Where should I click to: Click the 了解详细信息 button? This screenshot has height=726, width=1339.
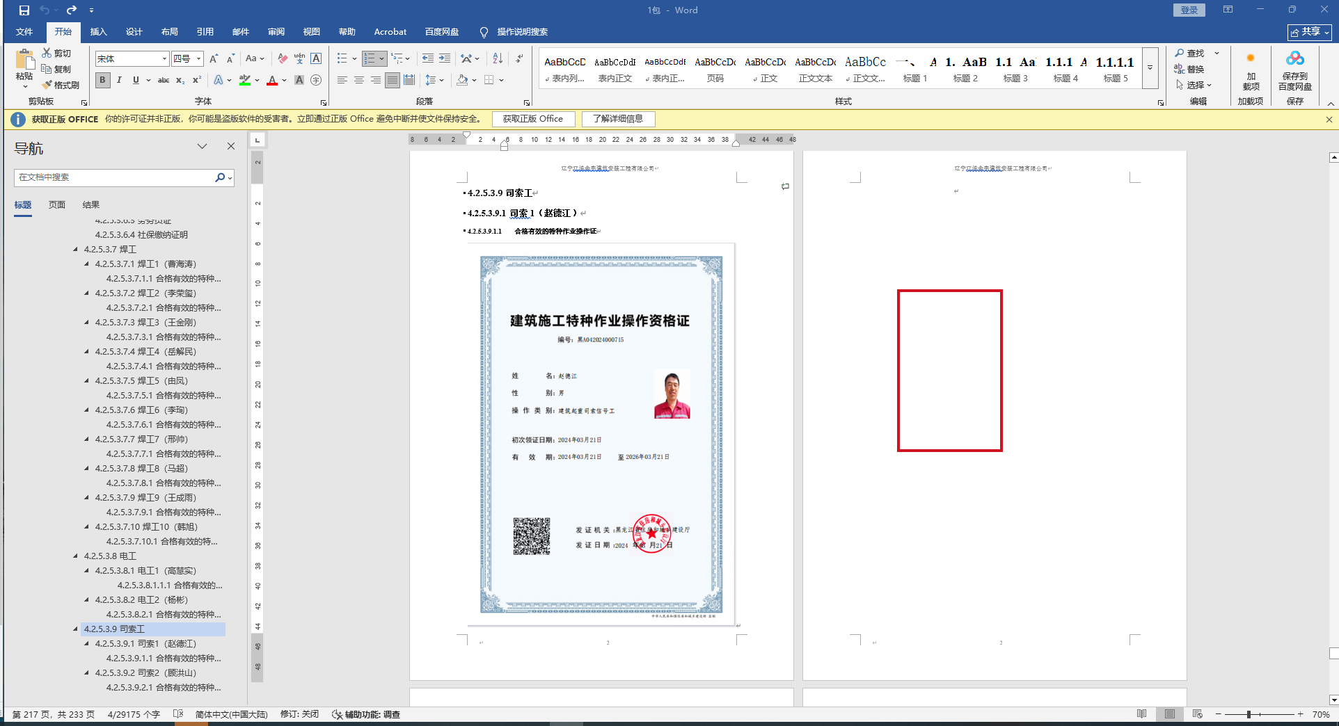pyautogui.click(x=618, y=119)
